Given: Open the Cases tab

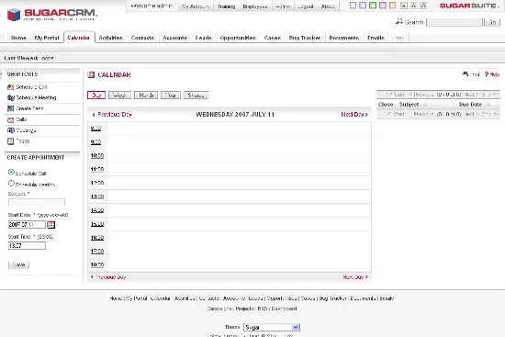Looking at the screenshot, I should [x=273, y=38].
